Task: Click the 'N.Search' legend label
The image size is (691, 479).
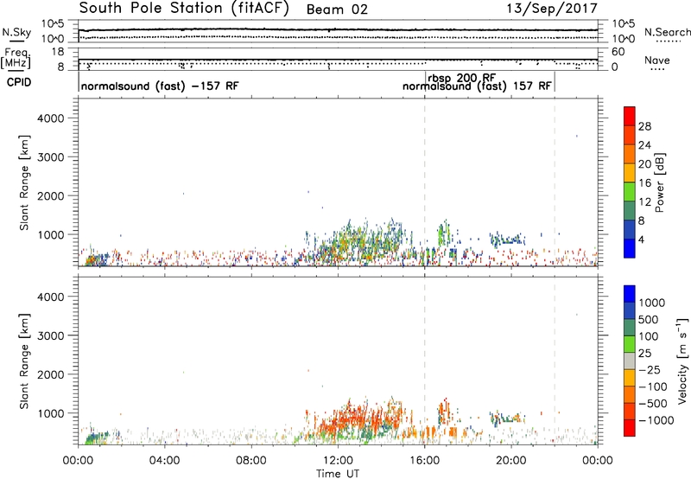Action: [667, 32]
